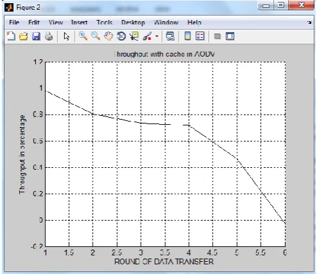
Task: Open the File menu
Action: click(14, 23)
